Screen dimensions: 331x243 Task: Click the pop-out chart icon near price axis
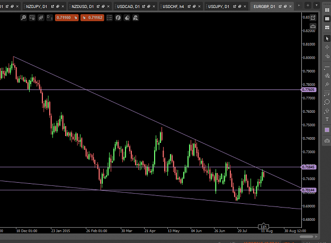coord(313,17)
